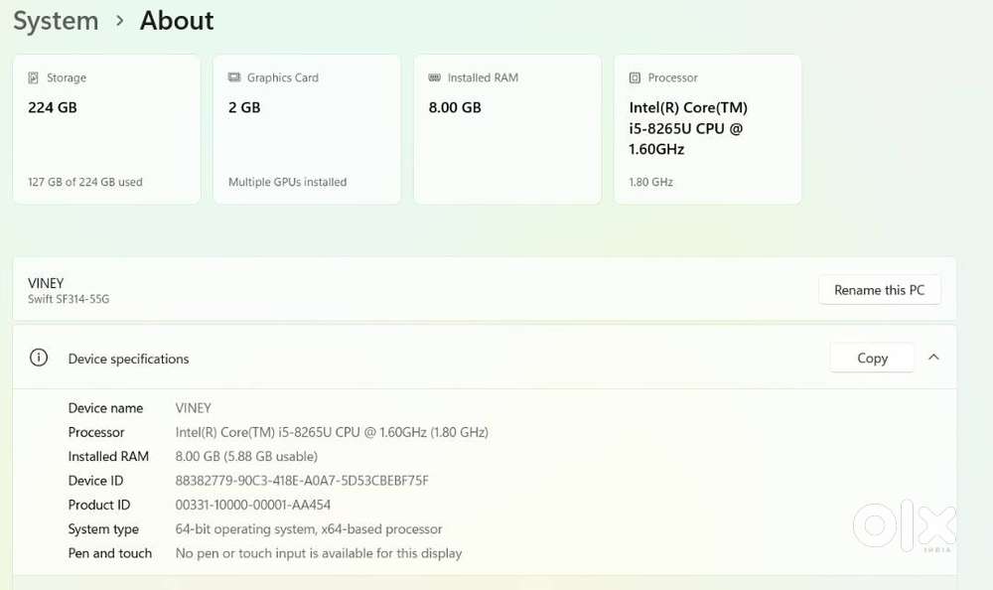The image size is (993, 590).
Task: Click the Graphics Card icon
Action: [234, 77]
